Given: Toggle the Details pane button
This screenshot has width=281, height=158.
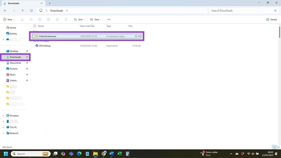Looking at the screenshot, I should (x=272, y=20).
